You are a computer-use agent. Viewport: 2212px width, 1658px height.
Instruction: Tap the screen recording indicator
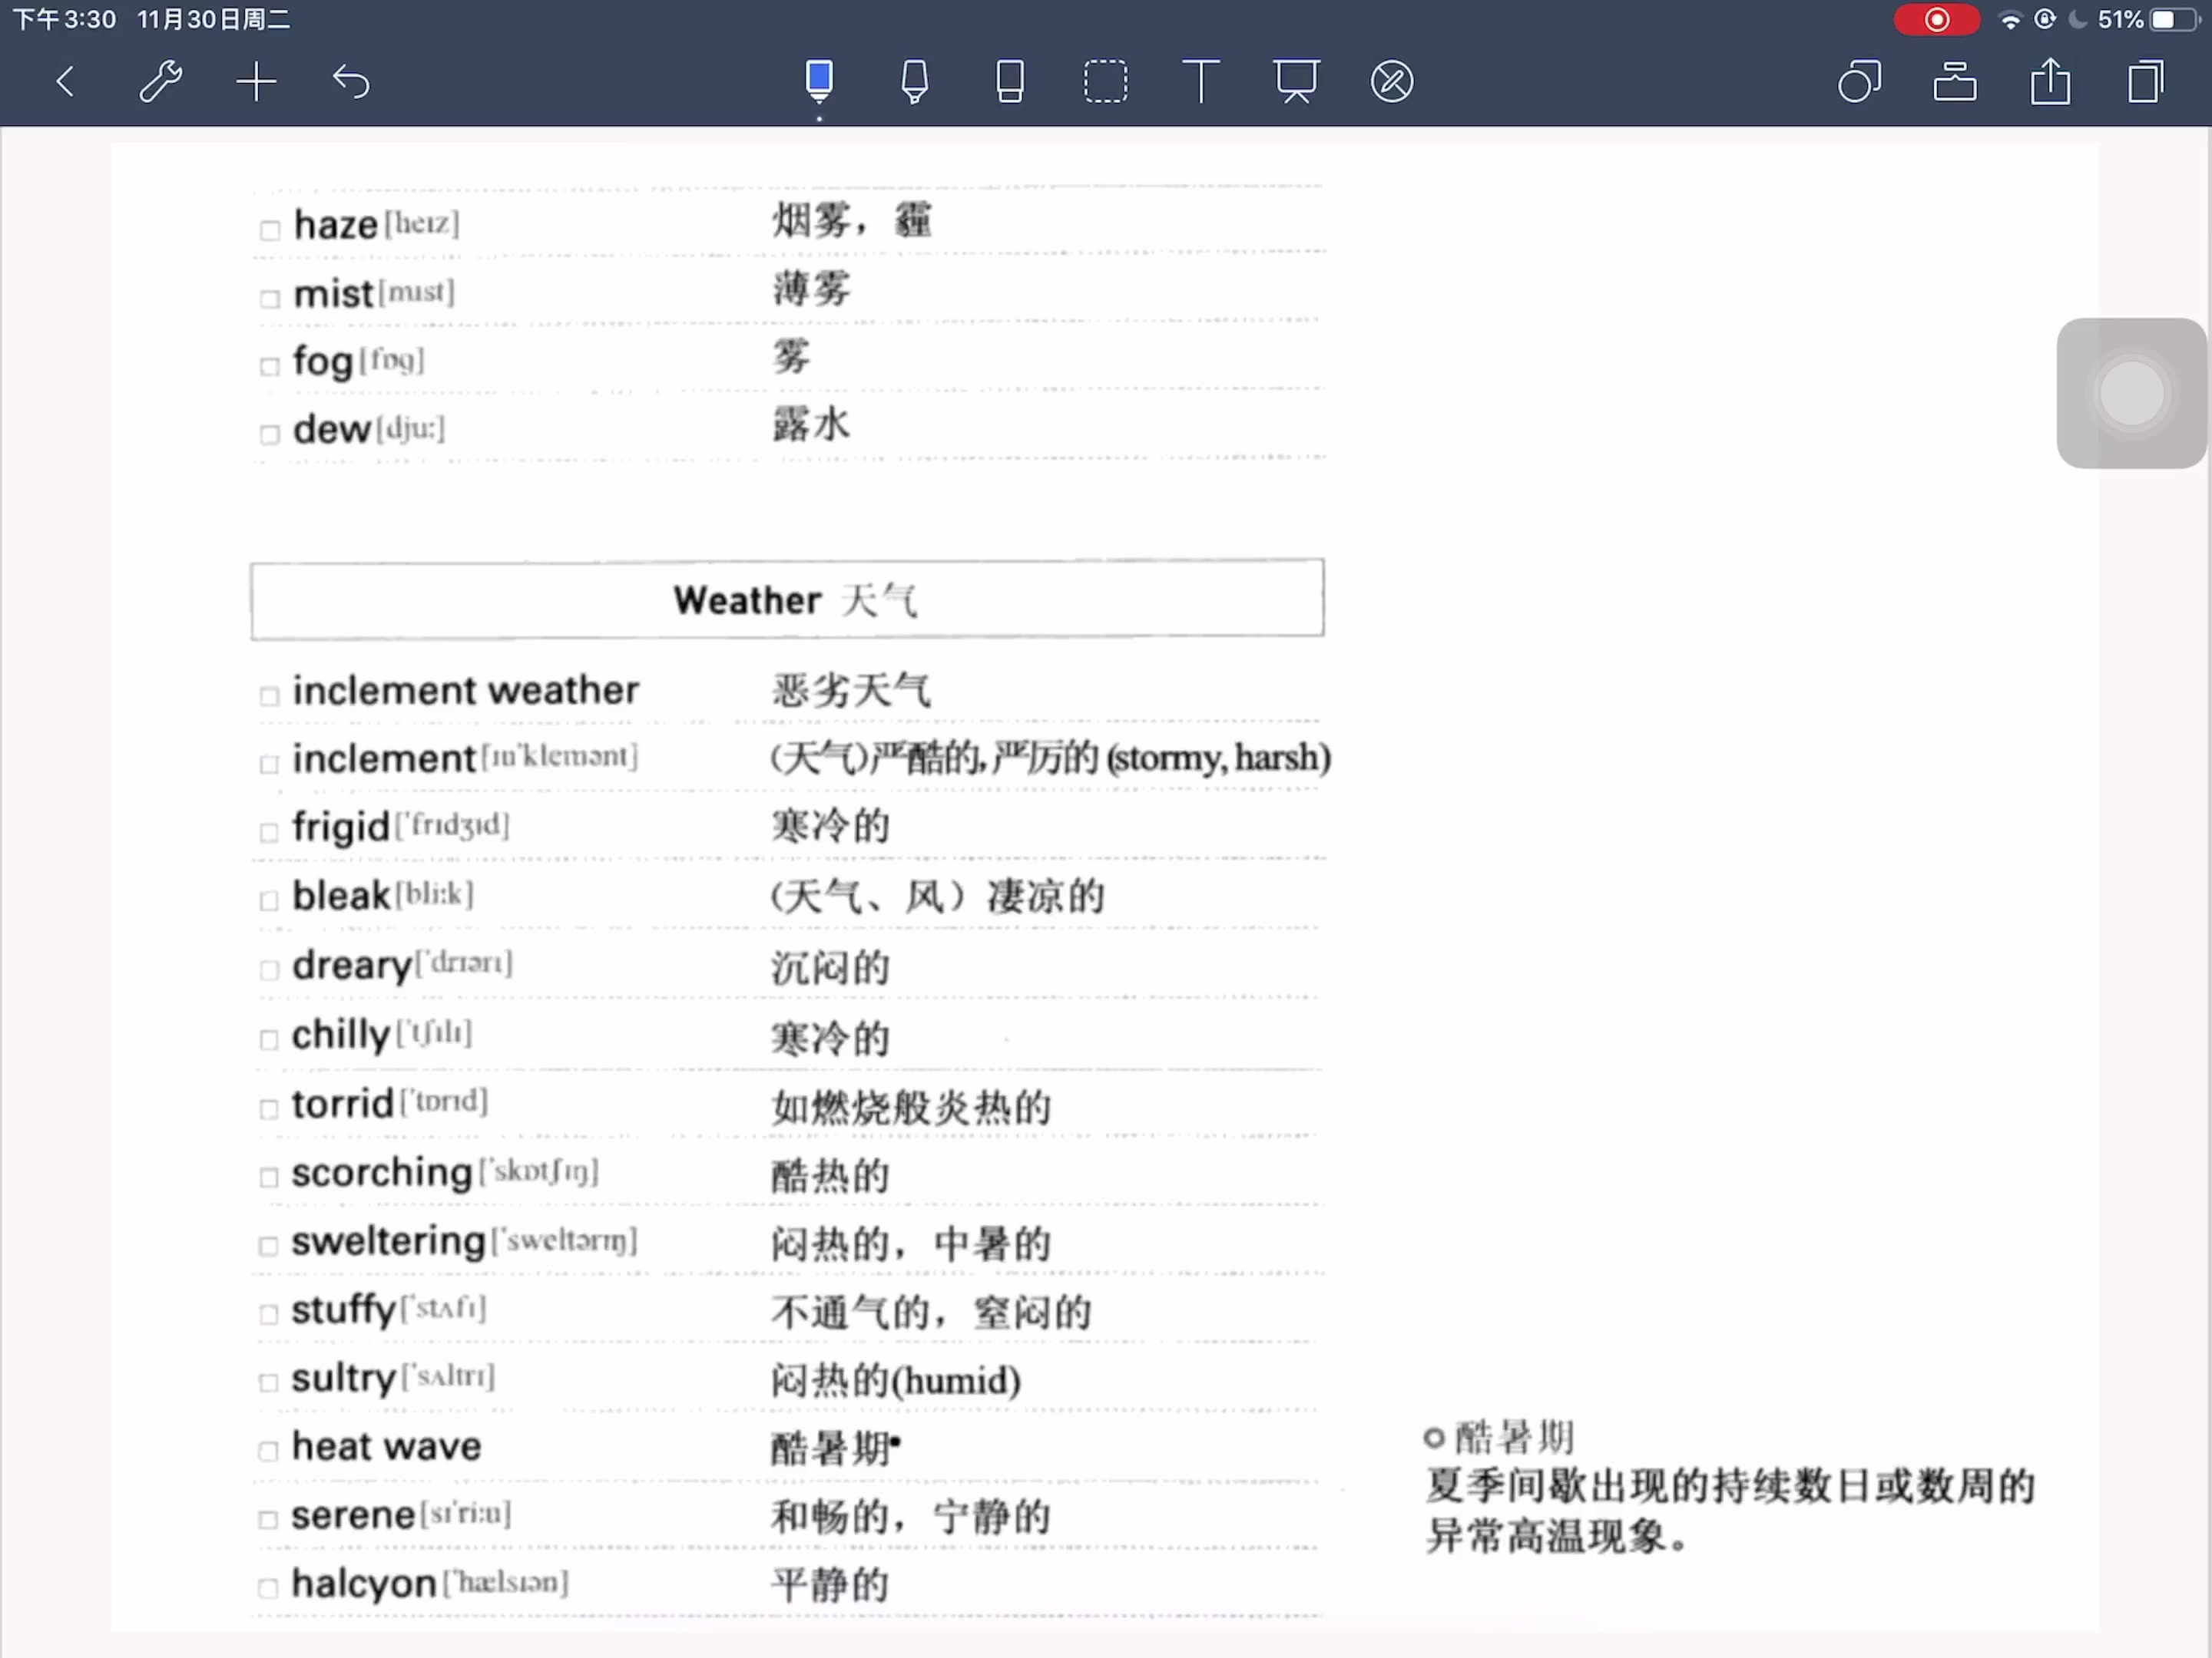[1936, 20]
